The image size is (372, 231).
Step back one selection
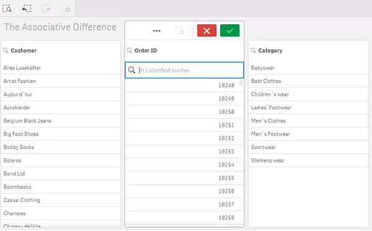point(27,9)
